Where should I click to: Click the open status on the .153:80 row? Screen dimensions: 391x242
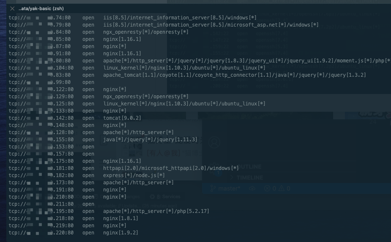point(88,147)
